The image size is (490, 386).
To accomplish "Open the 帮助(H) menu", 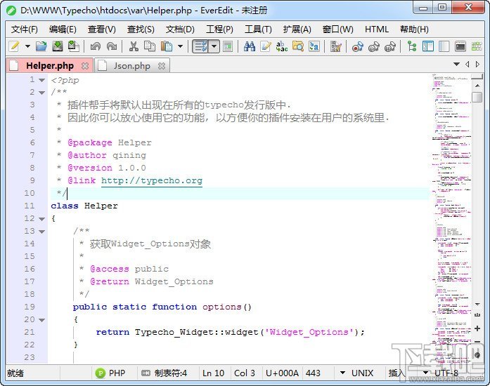I will [x=414, y=29].
